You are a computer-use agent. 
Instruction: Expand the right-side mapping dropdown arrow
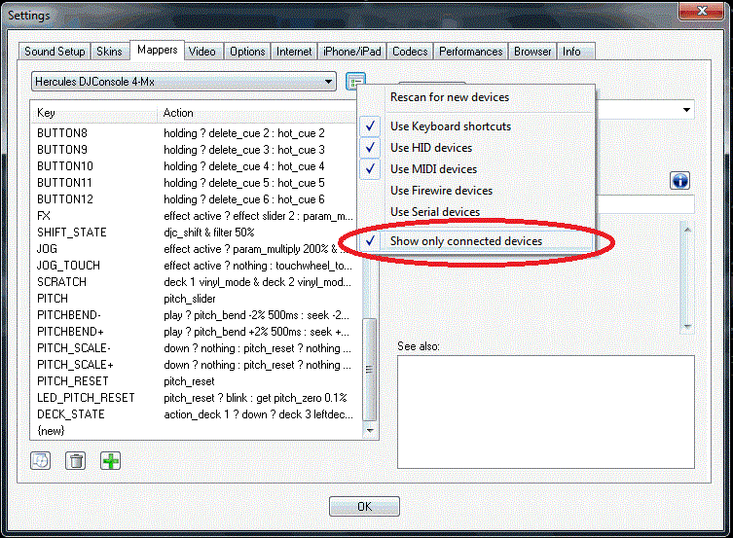tap(686, 110)
